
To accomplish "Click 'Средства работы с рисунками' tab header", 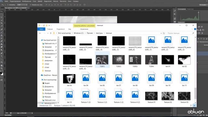I will 84,26.
